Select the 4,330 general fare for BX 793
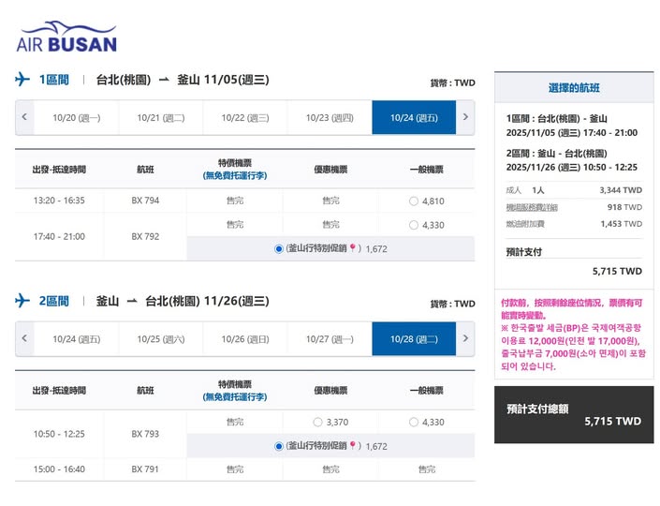 pos(414,423)
